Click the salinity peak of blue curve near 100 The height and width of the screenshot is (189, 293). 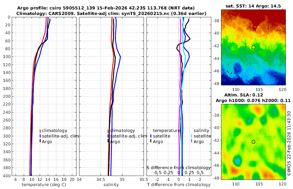[120, 56]
